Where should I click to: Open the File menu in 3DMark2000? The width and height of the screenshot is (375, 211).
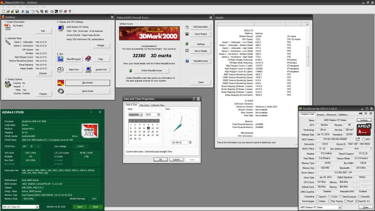click(x=3, y=7)
